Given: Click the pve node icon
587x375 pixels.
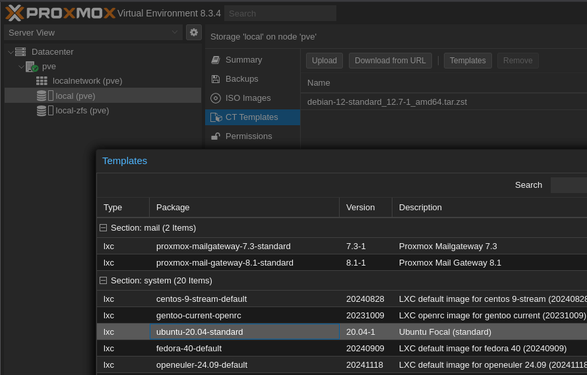Looking at the screenshot, I should pos(32,67).
